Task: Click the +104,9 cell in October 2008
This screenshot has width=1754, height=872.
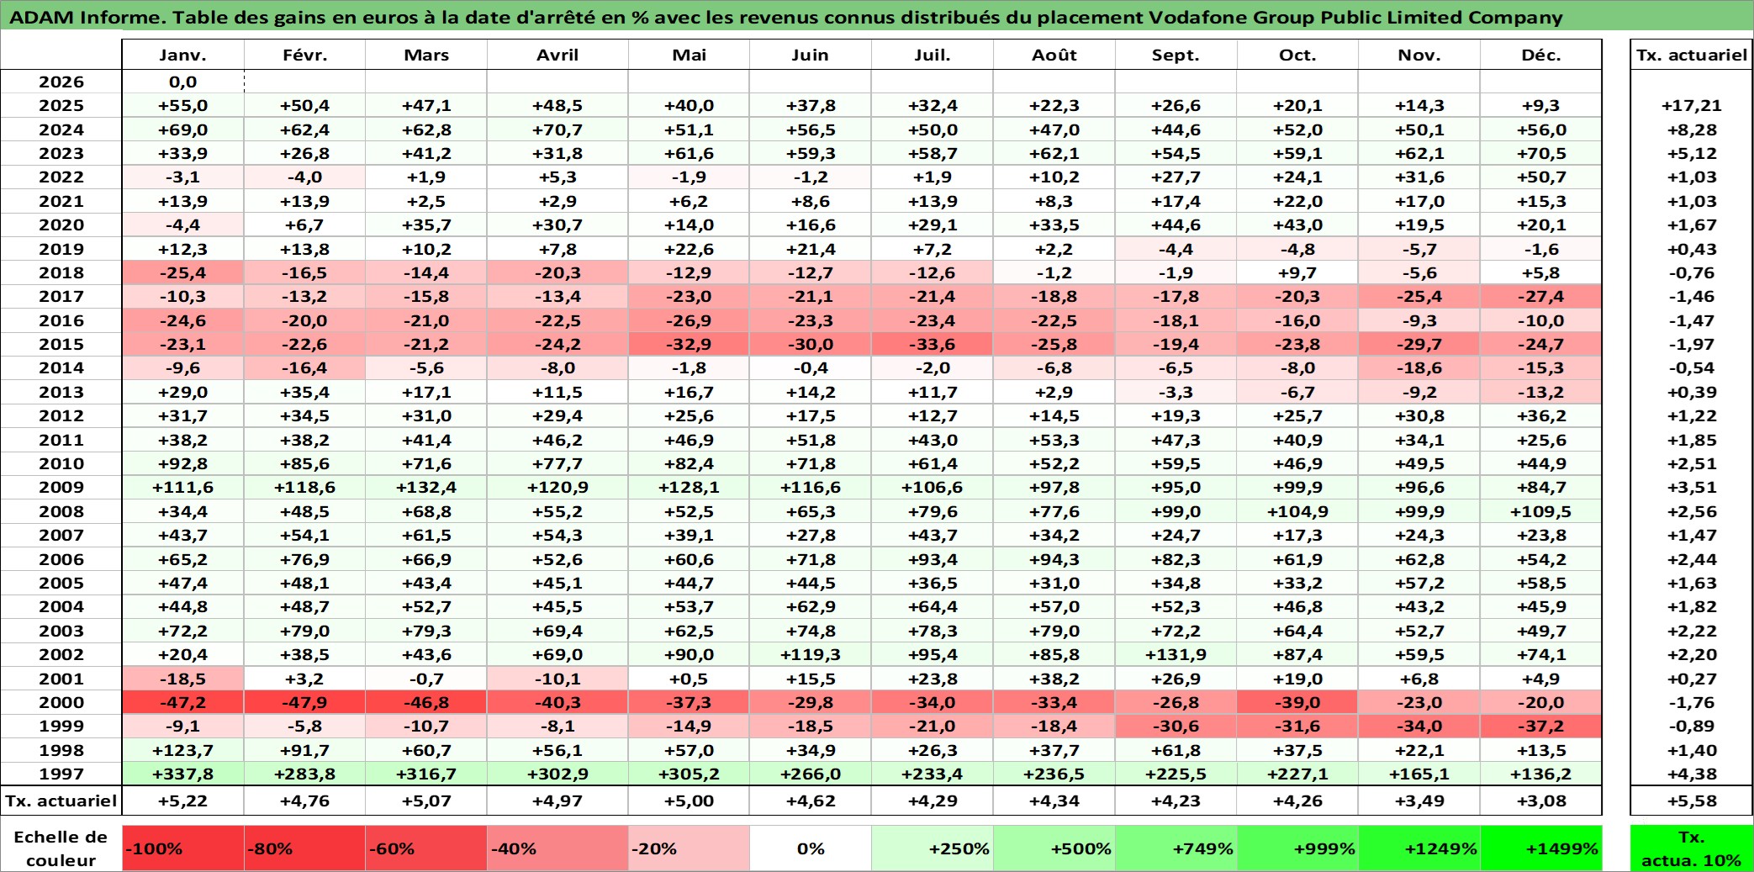Action: point(1298,511)
